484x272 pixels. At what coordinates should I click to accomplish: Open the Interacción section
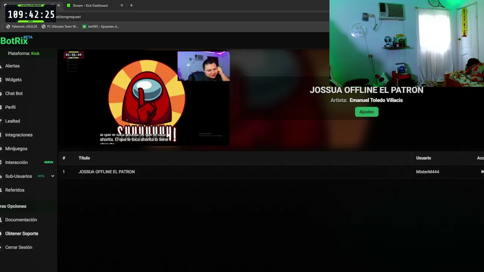pyautogui.click(x=16, y=162)
